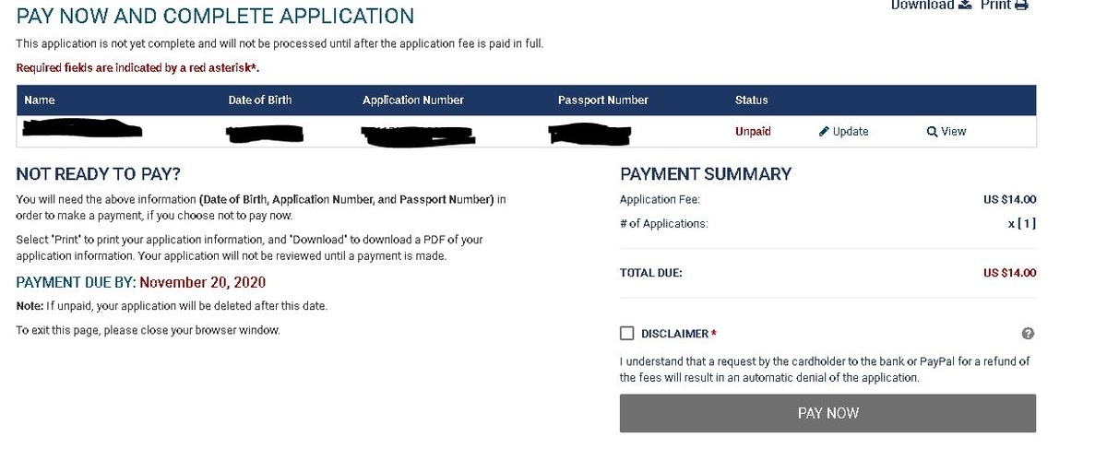Open the View link text

pos(953,131)
